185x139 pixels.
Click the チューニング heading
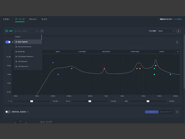click(x=46, y=122)
